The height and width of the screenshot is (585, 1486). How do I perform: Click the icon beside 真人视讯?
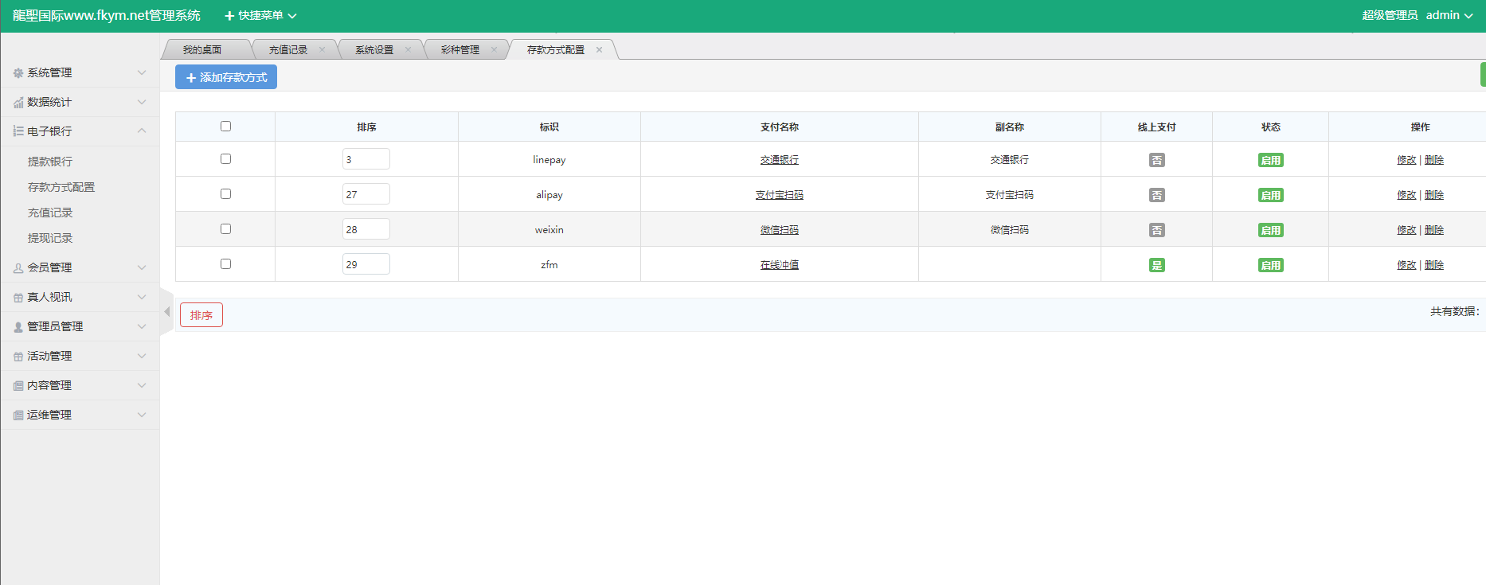coord(18,298)
